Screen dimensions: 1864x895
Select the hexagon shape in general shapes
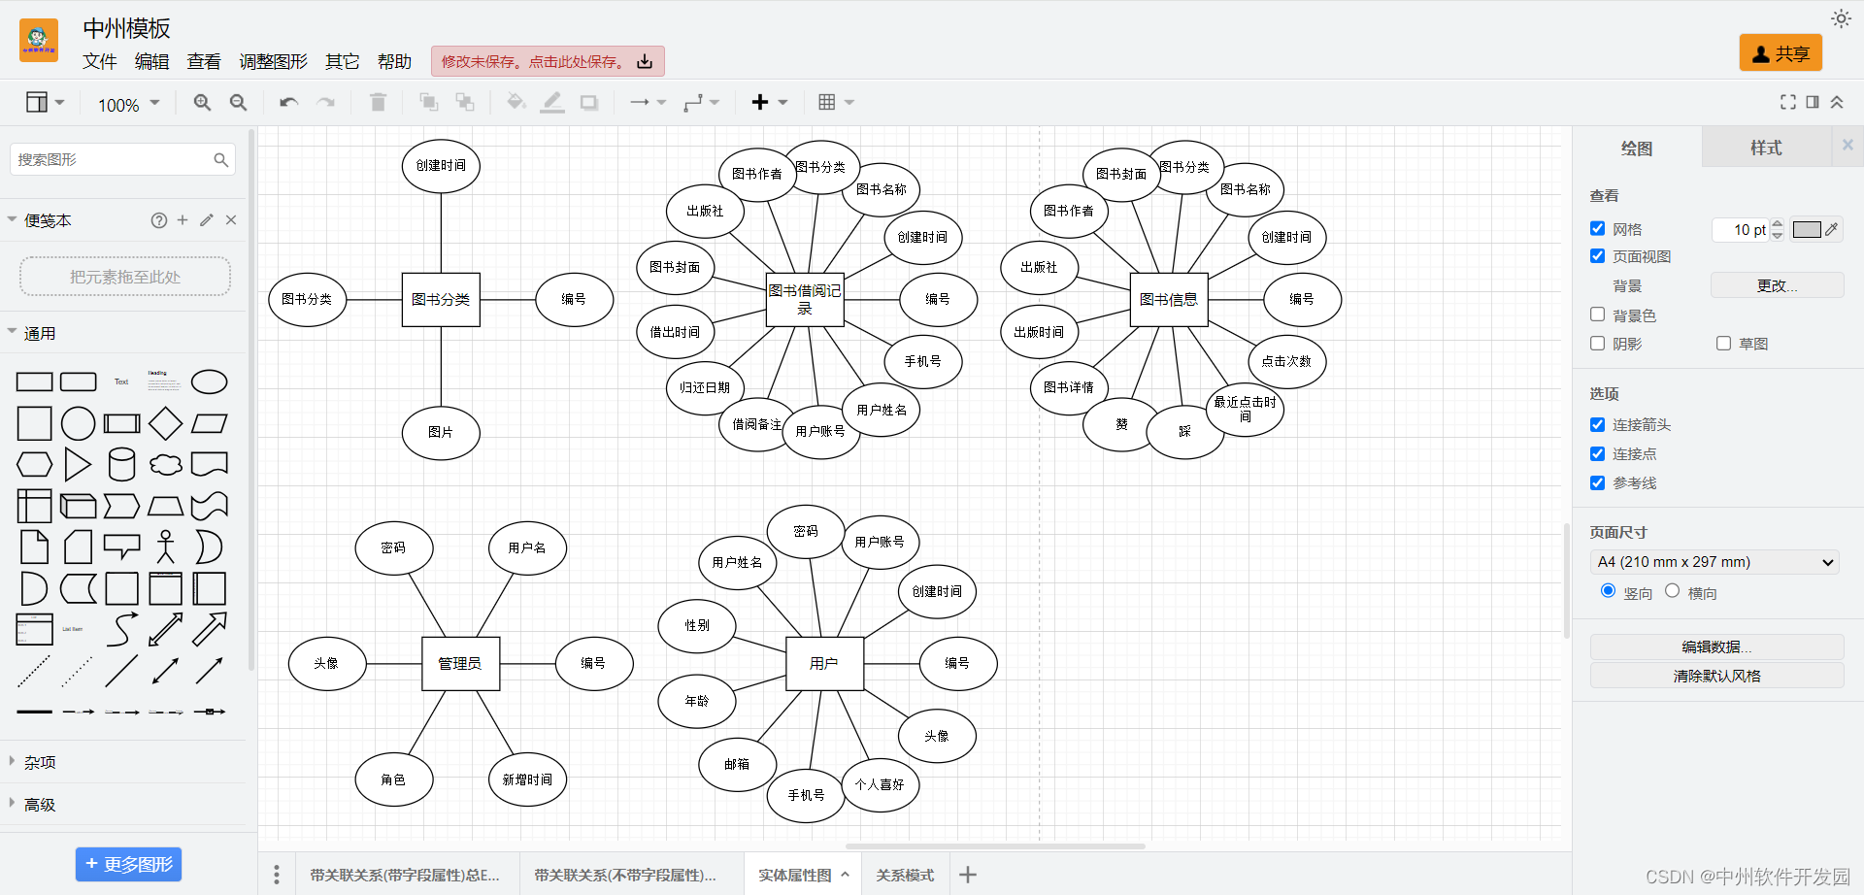[34, 464]
